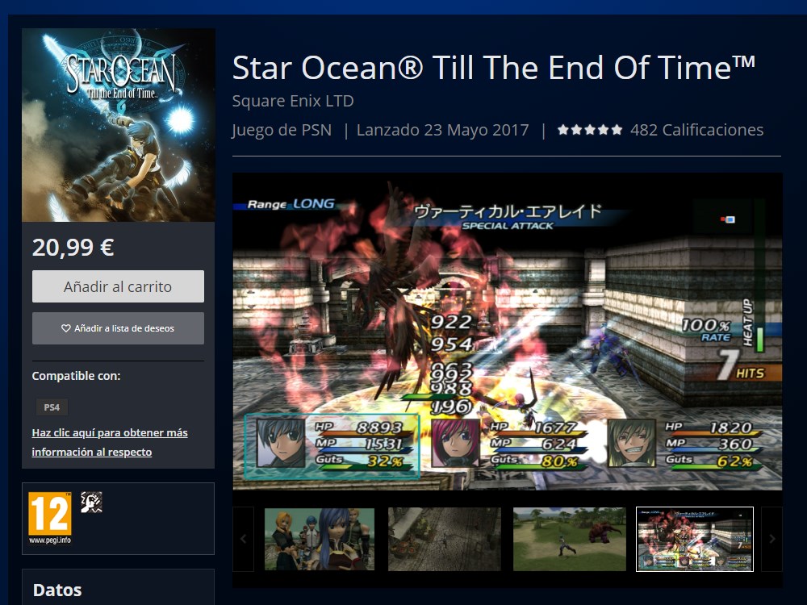Viewport: 807px width, 605px height.
Task: Add the game to cart with "Añadir al carrito"
Action: pyautogui.click(x=119, y=286)
